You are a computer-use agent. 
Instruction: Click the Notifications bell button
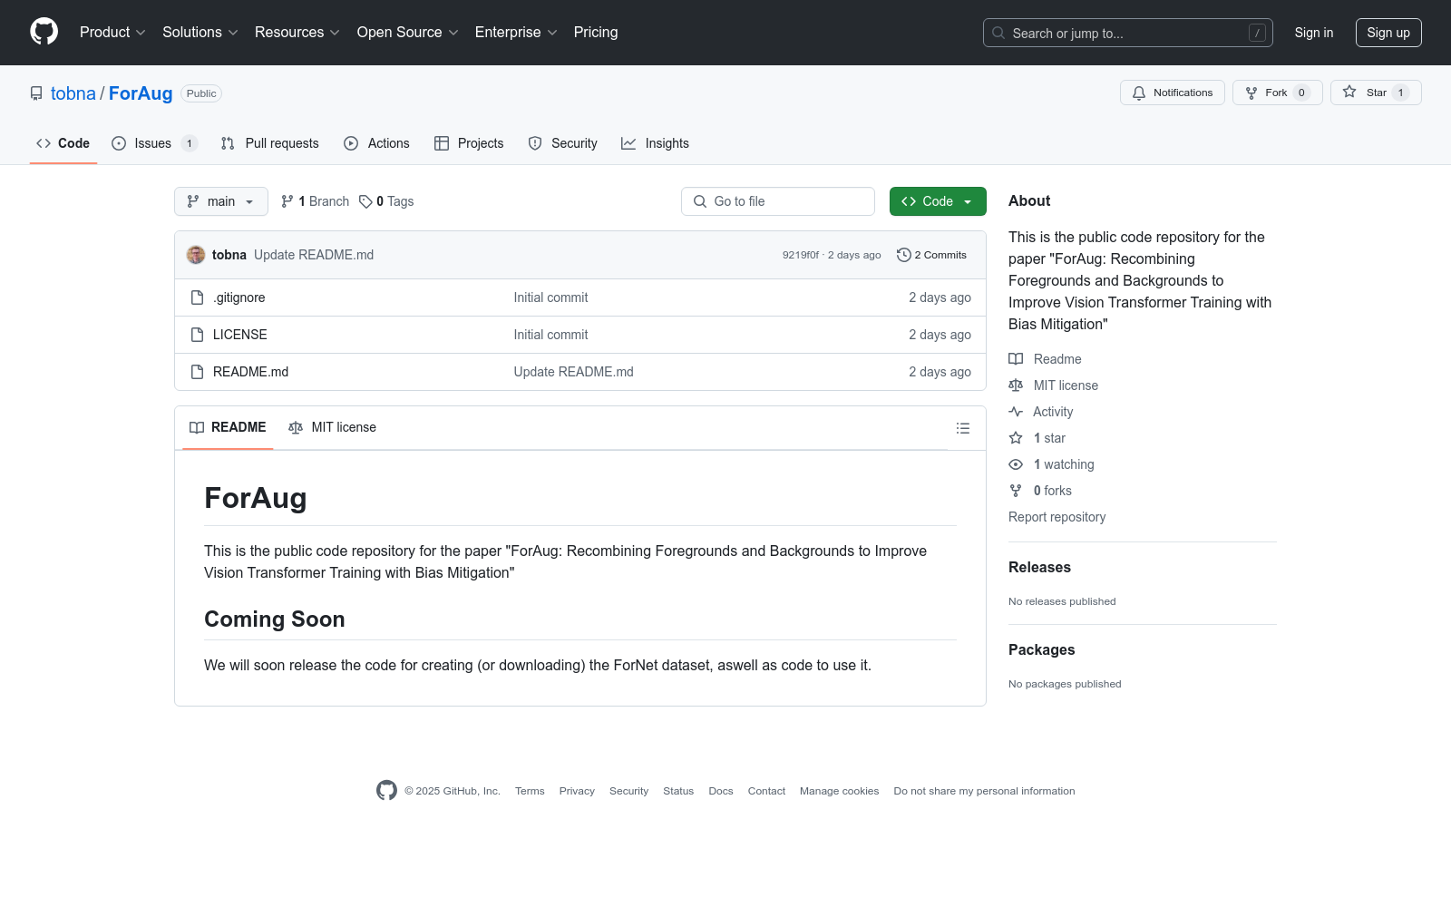pos(1173,93)
